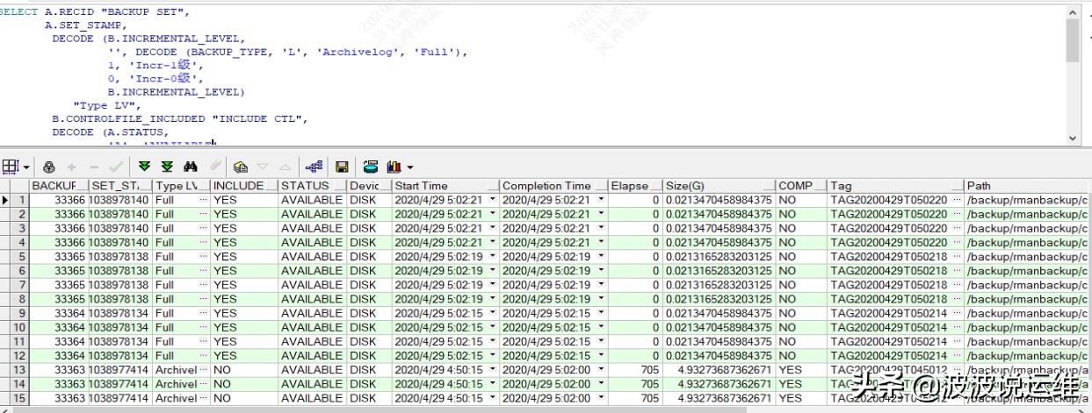Click the chart export icon
Screen dimensions: 1092x413
click(x=393, y=166)
